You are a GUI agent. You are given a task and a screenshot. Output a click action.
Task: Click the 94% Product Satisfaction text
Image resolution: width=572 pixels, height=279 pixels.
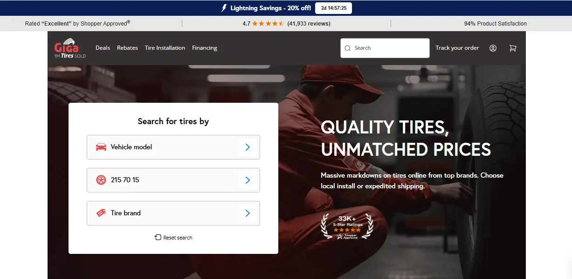pyautogui.click(x=495, y=24)
